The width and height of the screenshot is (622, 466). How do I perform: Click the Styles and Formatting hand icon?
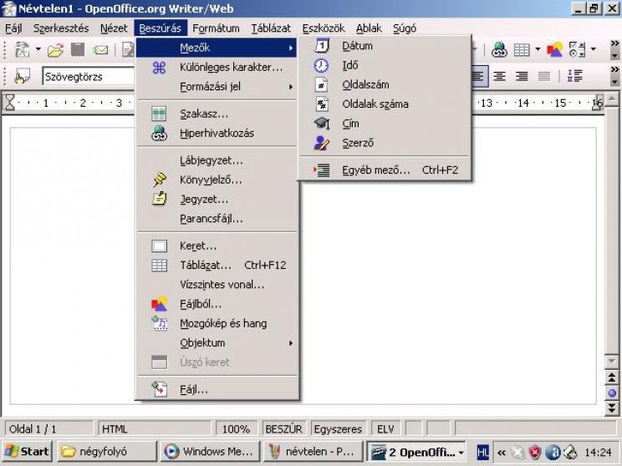click(x=22, y=76)
